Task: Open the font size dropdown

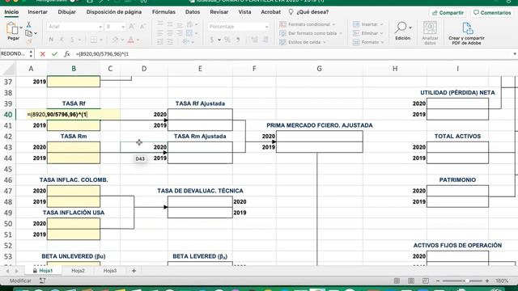Action: [123, 27]
